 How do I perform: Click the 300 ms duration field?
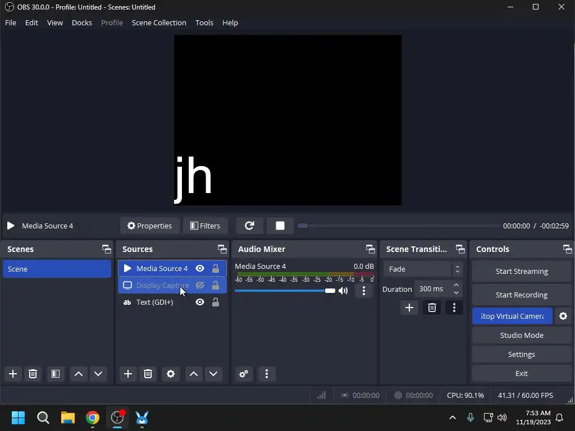[433, 289]
